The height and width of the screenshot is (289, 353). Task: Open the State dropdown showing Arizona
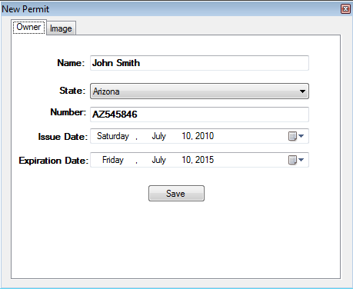[x=199, y=91]
